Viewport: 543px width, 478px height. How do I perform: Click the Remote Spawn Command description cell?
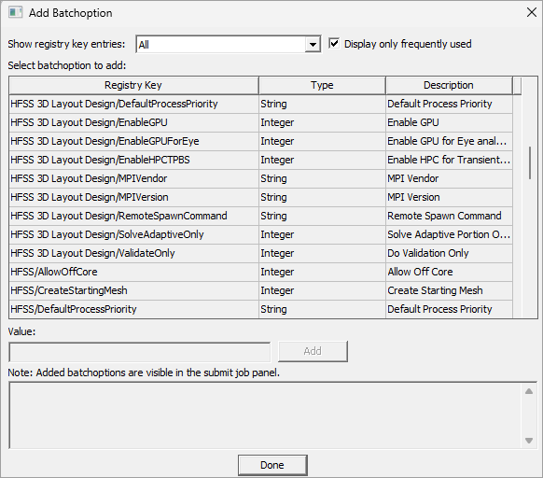click(x=449, y=216)
